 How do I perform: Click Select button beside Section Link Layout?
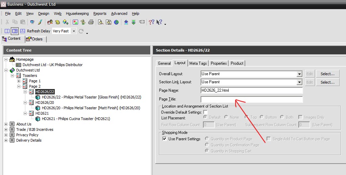(327, 82)
